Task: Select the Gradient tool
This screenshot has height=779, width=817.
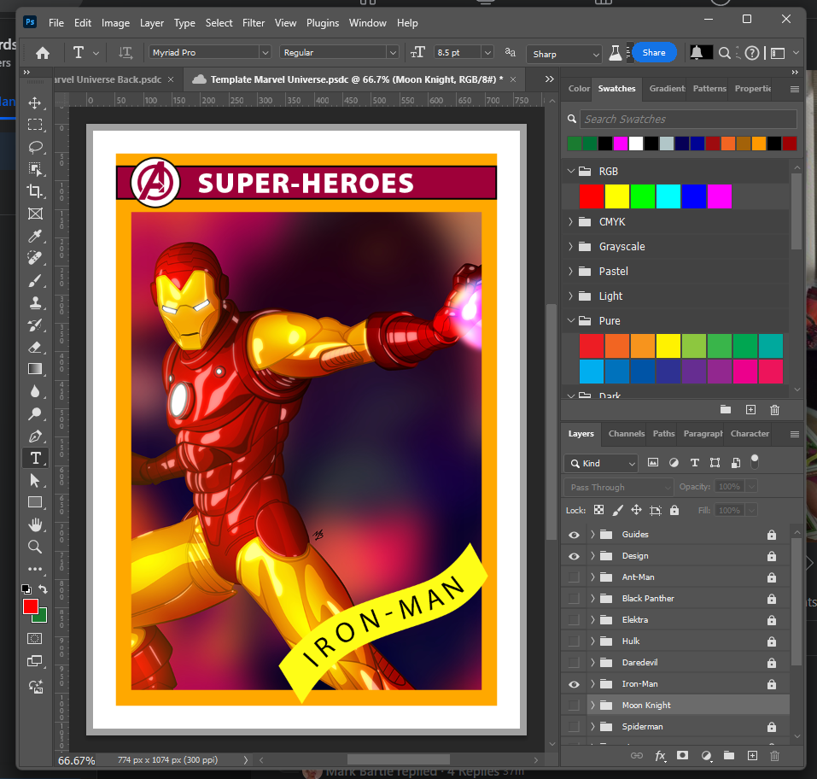Action: [x=35, y=369]
